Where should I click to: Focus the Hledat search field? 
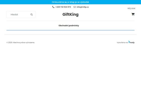tap(21, 15)
